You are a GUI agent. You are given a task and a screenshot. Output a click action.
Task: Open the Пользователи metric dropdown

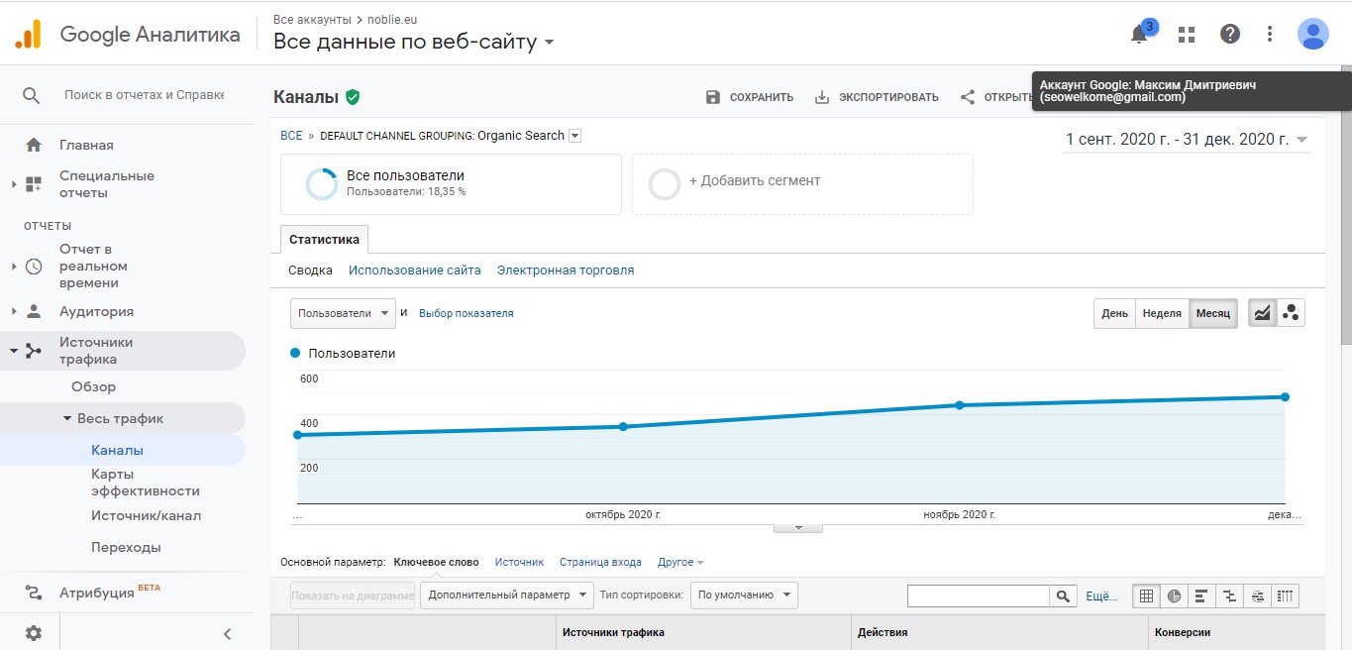343,313
